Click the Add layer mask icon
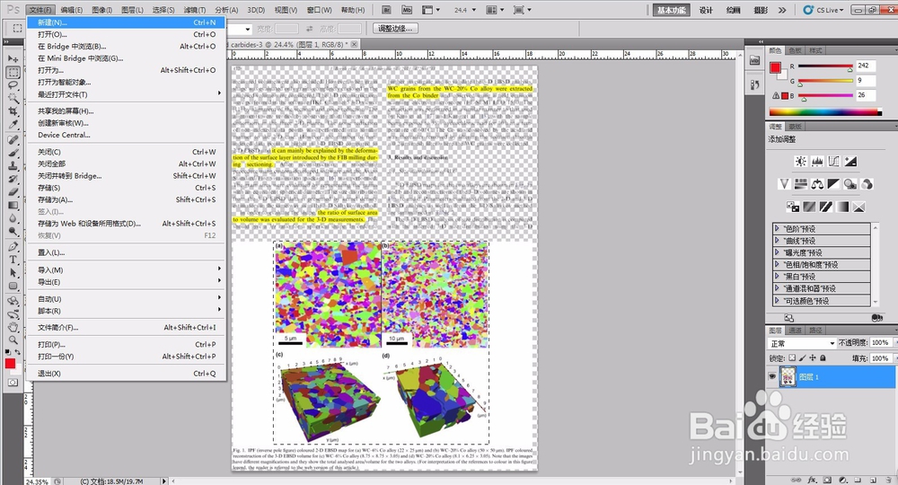This screenshot has height=485, width=898. pos(828,480)
